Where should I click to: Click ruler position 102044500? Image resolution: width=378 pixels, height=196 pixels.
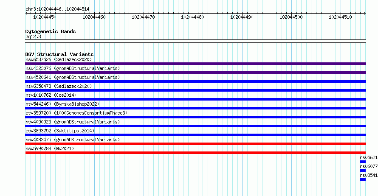[x=291, y=17]
